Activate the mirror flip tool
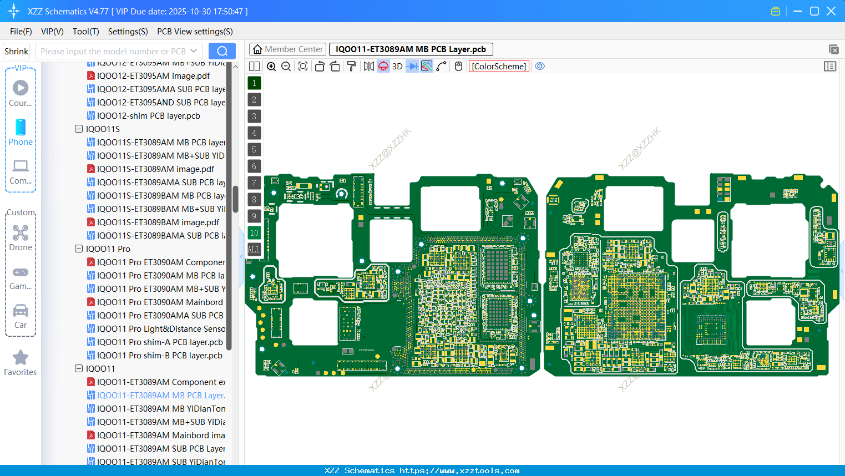Viewport: 845px width, 476px height. (368, 66)
